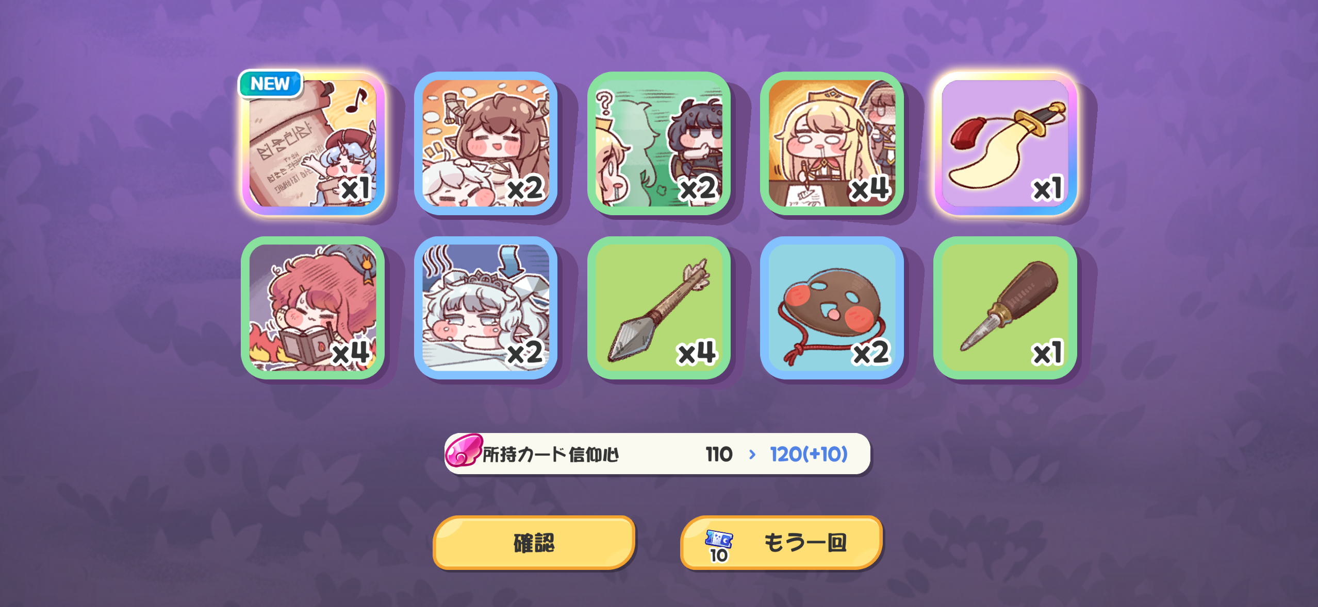1318x607 pixels.
Task: Click the 120(+10) faith value
Action: (x=809, y=454)
